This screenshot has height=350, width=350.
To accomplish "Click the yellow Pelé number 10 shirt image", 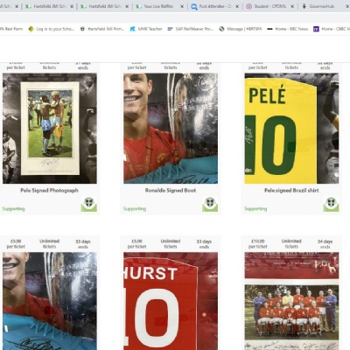I will tap(291, 129).
